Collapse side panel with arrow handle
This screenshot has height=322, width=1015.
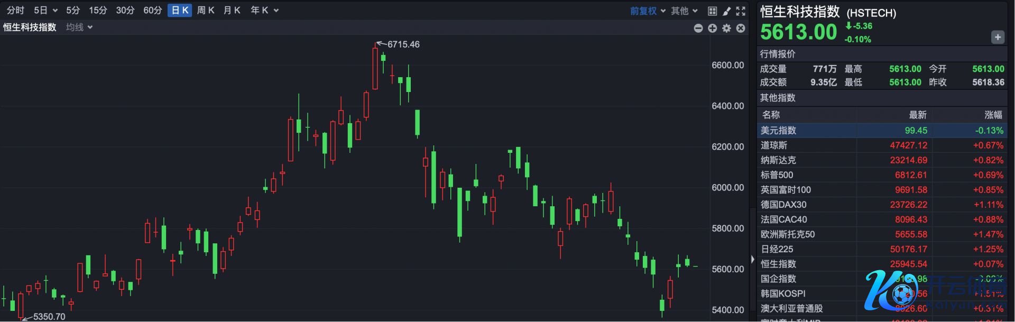click(x=753, y=259)
